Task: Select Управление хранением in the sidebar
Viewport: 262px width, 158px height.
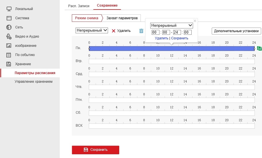Action: point(34,82)
